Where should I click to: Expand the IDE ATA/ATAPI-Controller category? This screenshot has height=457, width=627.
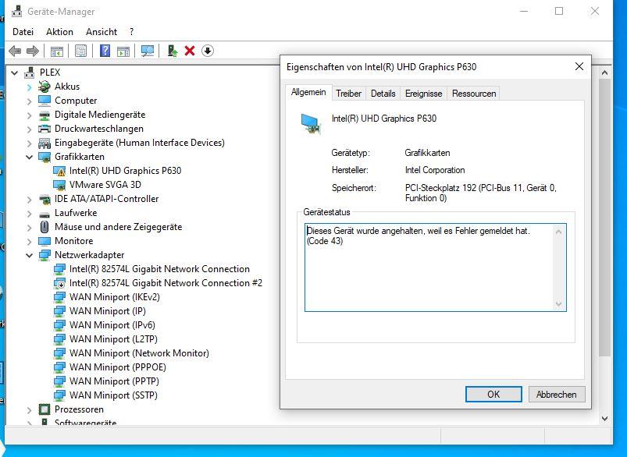[x=29, y=200]
